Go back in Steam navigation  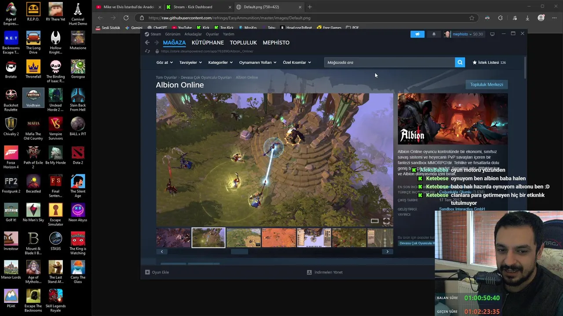coord(147,43)
